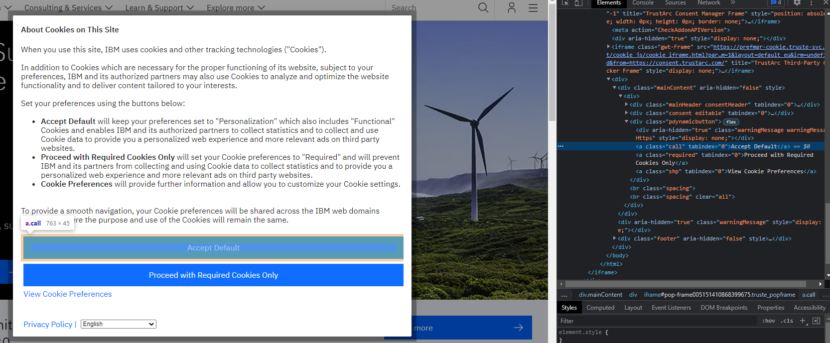Expand the Consulting & Services menu
The width and height of the screenshot is (830, 343).
point(68,8)
